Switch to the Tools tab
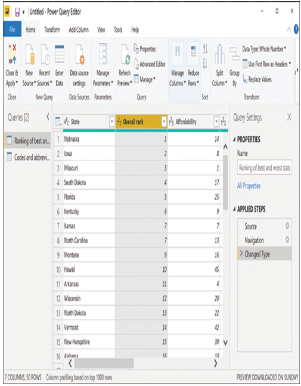301x386 pixels. [x=118, y=30]
